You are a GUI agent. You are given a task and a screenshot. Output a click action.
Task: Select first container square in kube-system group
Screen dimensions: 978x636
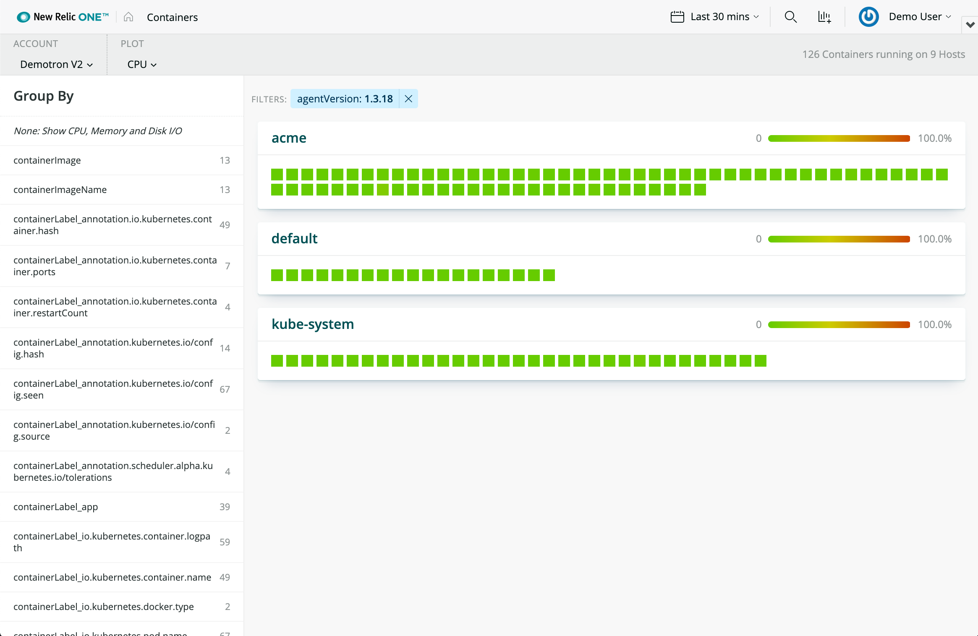277,361
